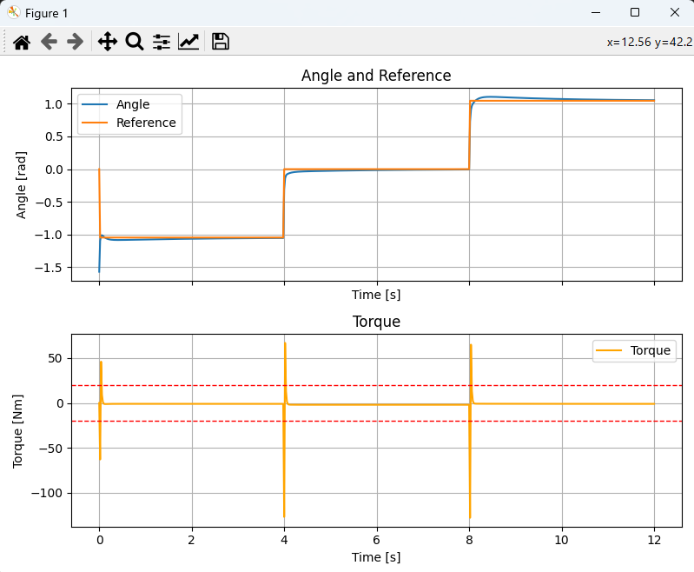Viewport: 694px width, 572px height.
Task: Save the figure with the floppy disk icon
Action: coord(221,42)
